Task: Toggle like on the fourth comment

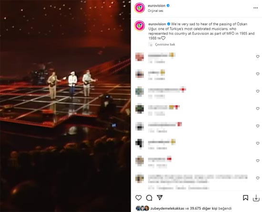Action: pos(258,109)
